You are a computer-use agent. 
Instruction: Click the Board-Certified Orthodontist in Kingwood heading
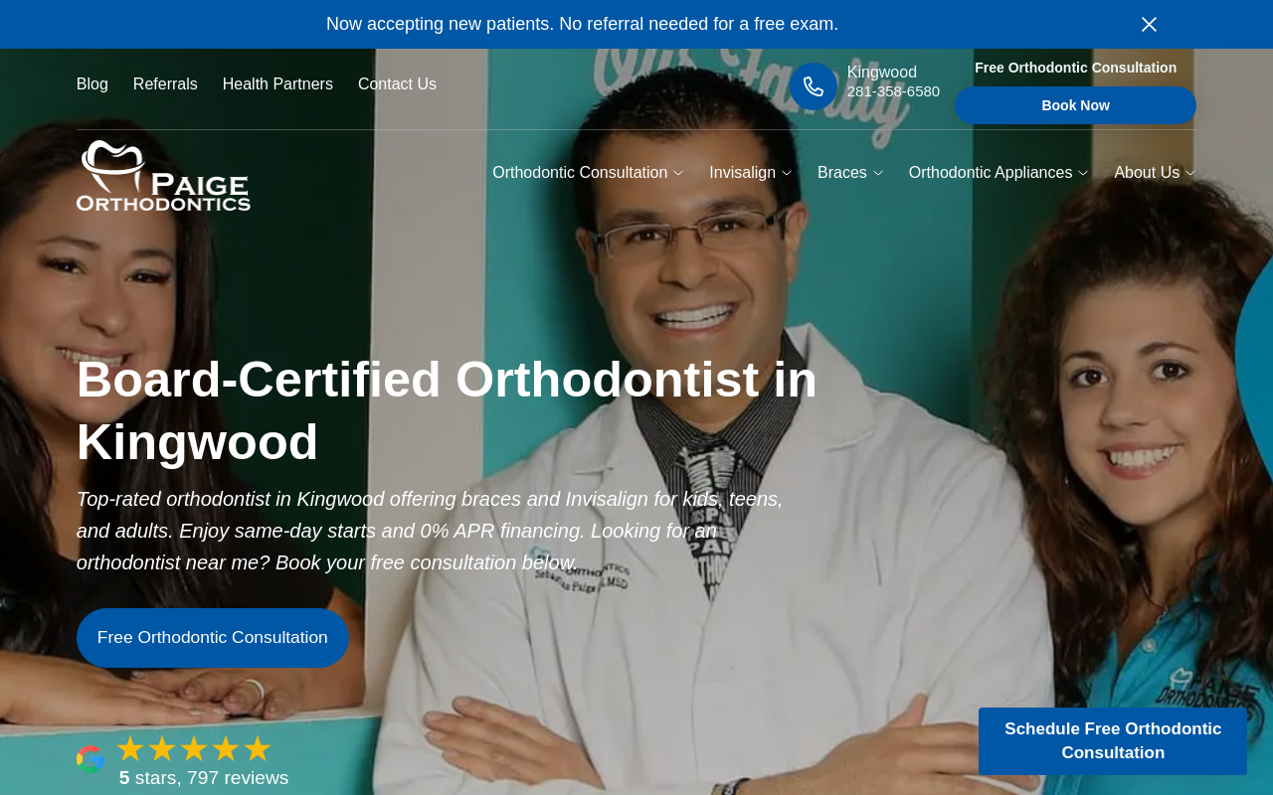(x=447, y=410)
